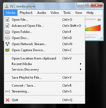Click the capture device card icon
The image size is (106, 108).
coord(7,50)
